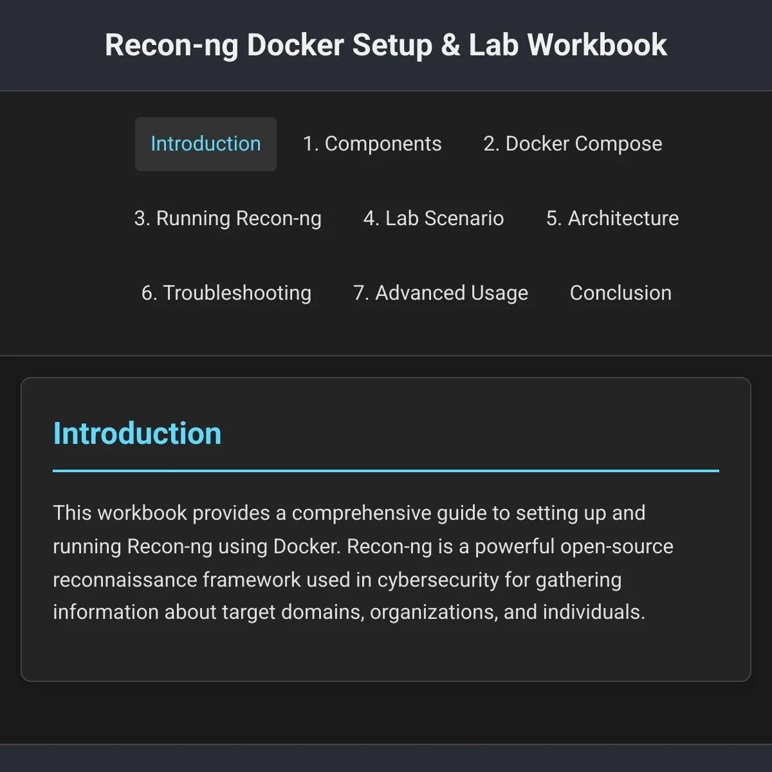Click the blue underline below Introduction heading
Viewport: 772px width, 772px height.
click(x=386, y=471)
